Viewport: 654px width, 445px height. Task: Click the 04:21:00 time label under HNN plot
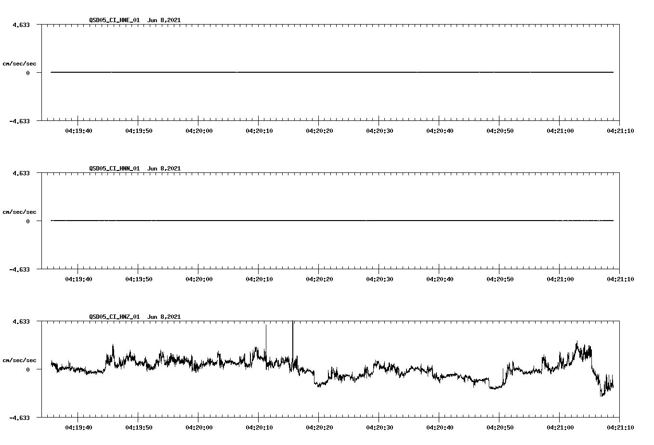point(560,279)
